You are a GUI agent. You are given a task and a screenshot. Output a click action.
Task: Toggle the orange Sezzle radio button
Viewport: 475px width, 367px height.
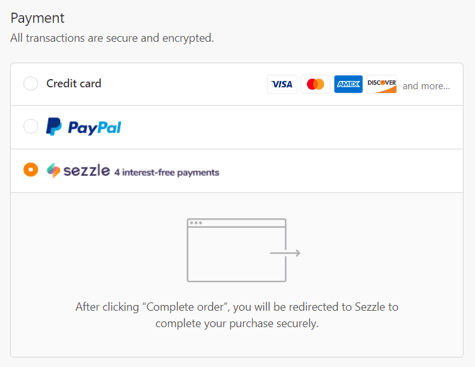[x=30, y=170]
